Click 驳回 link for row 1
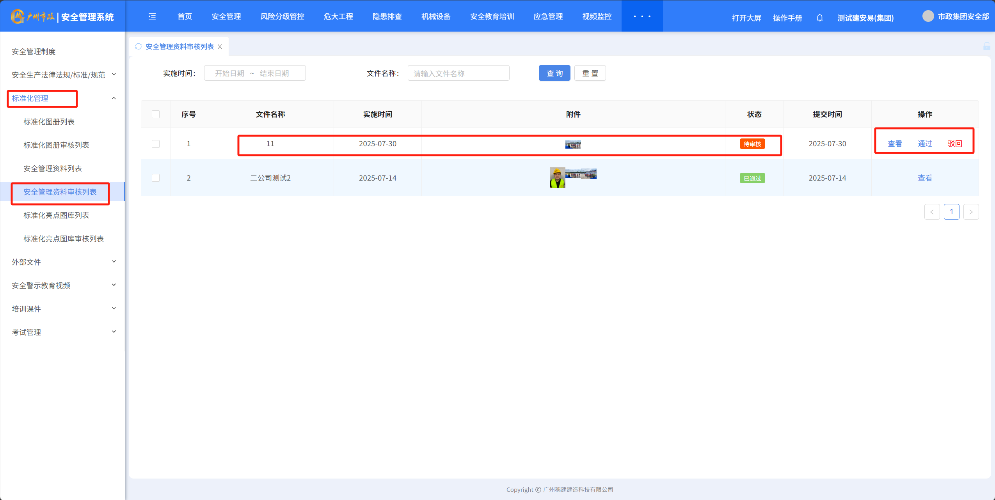This screenshot has width=995, height=500. 955,144
